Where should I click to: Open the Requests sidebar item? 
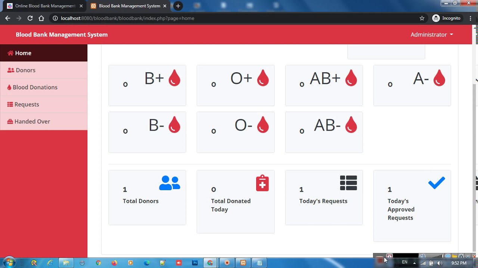(44, 104)
